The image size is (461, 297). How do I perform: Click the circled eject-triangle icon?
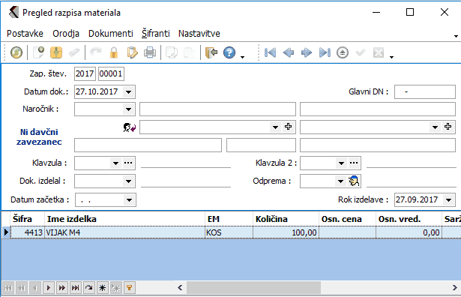[343, 53]
